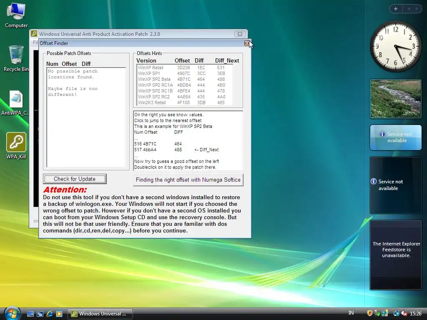Open the Computer desktop icon
Image resolution: width=427 pixels, height=320 pixels.
coord(16,15)
